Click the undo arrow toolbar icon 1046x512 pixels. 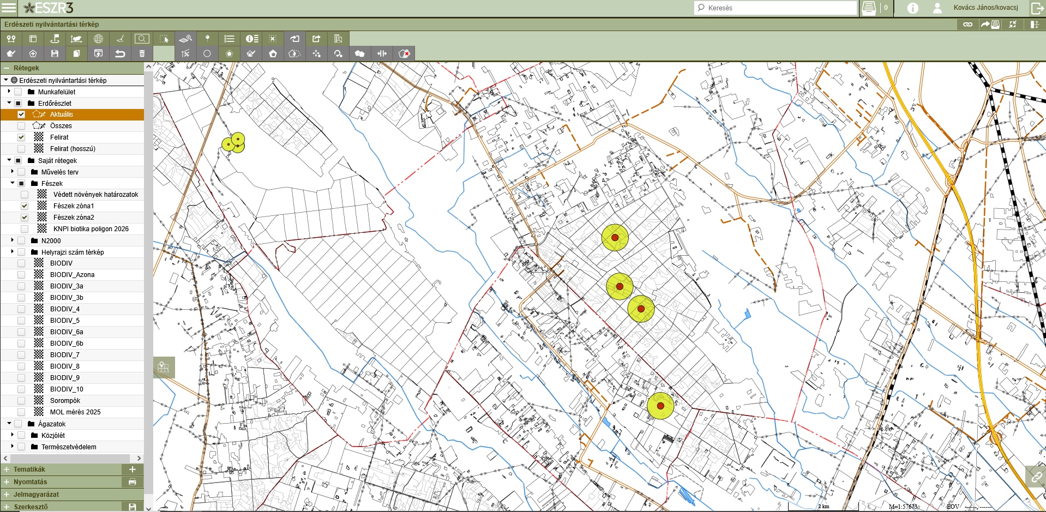(x=120, y=53)
